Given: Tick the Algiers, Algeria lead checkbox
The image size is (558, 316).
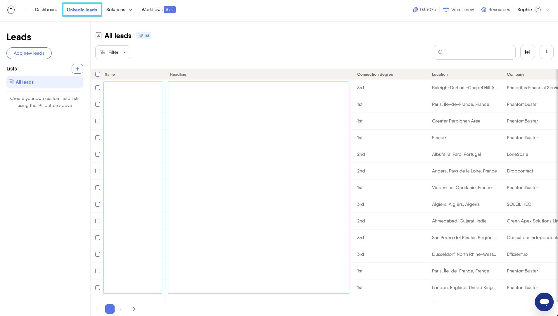Looking at the screenshot, I should click(x=98, y=204).
